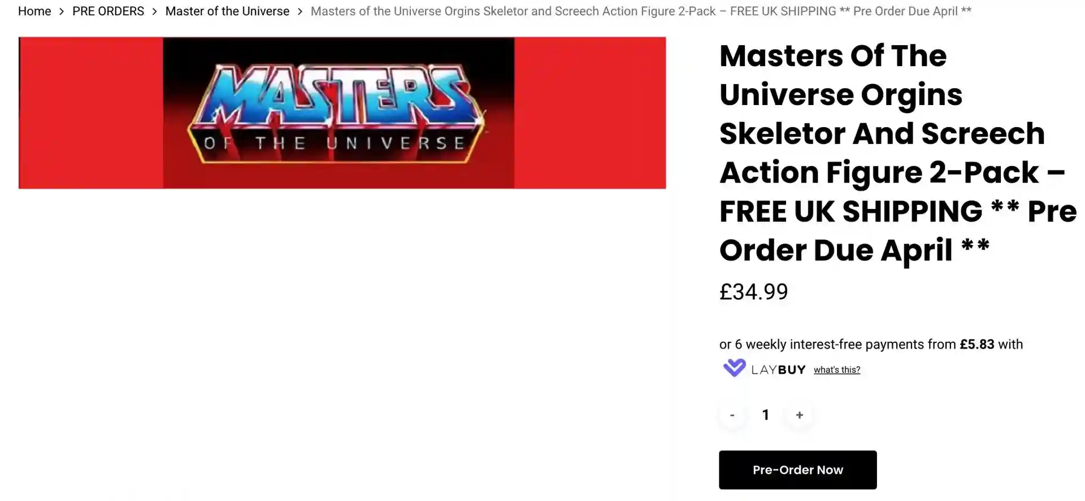
Task: Click the Laybuy heart logo icon
Action: [x=734, y=368]
